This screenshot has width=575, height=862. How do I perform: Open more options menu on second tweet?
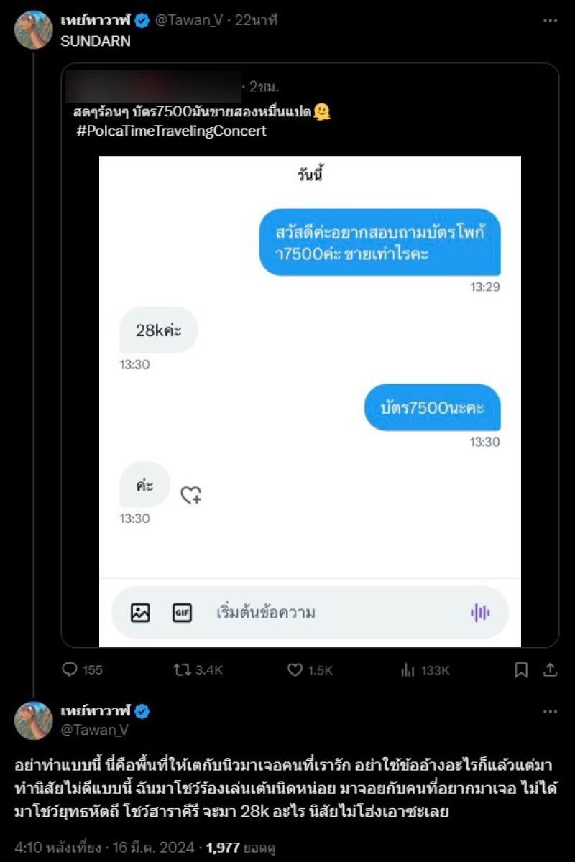point(550,711)
